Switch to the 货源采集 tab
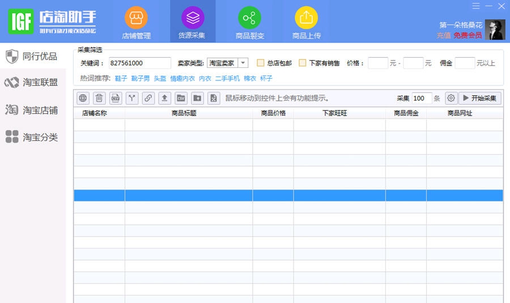 193,22
